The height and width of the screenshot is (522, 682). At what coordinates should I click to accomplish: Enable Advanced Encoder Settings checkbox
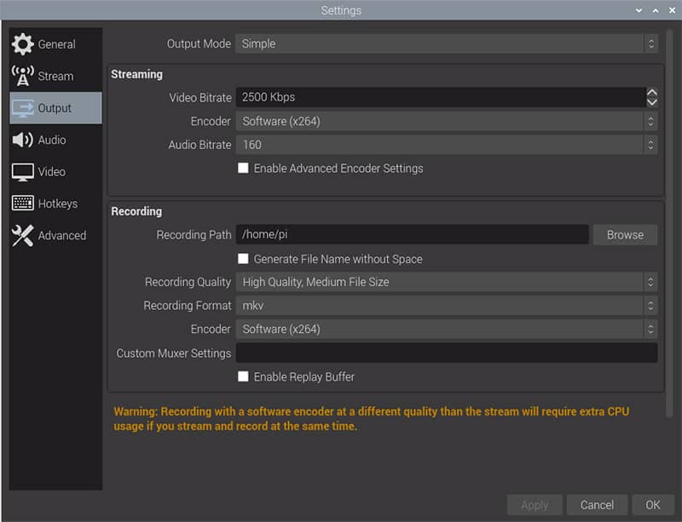click(x=243, y=169)
